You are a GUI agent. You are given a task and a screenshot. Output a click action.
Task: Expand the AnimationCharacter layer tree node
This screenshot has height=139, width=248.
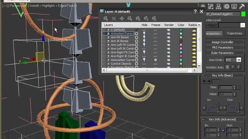104,34
